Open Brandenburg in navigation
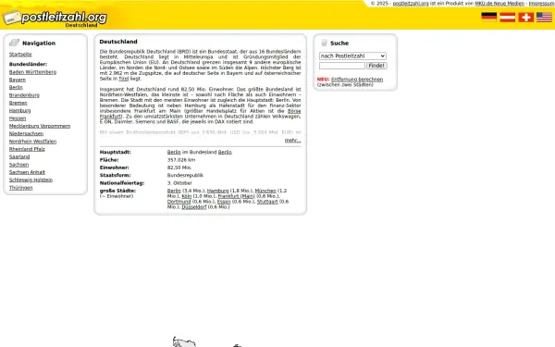The width and height of the screenshot is (555, 347). [24, 95]
